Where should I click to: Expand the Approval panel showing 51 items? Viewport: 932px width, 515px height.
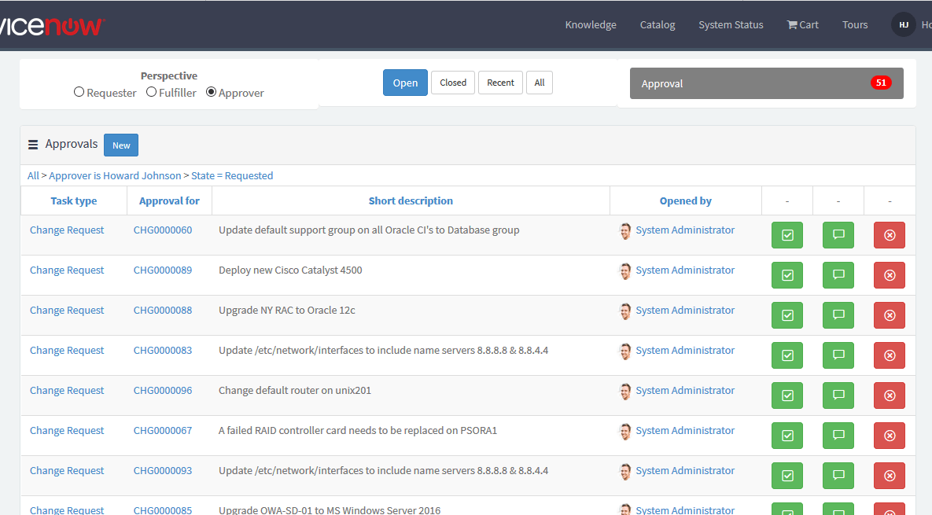pyautogui.click(x=766, y=83)
